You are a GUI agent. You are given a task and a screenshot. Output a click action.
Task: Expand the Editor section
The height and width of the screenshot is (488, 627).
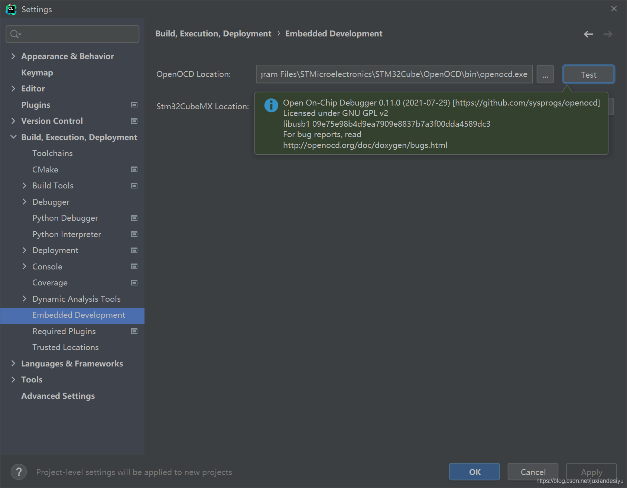tap(13, 88)
